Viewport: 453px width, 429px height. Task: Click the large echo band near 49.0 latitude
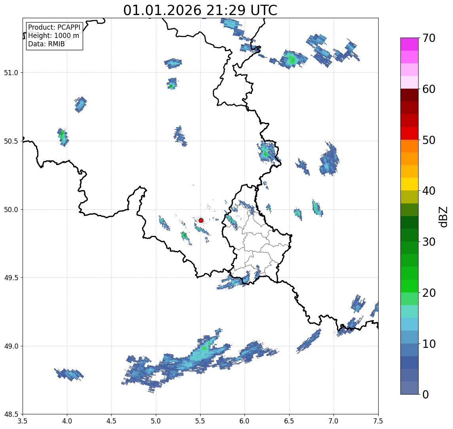point(194,358)
